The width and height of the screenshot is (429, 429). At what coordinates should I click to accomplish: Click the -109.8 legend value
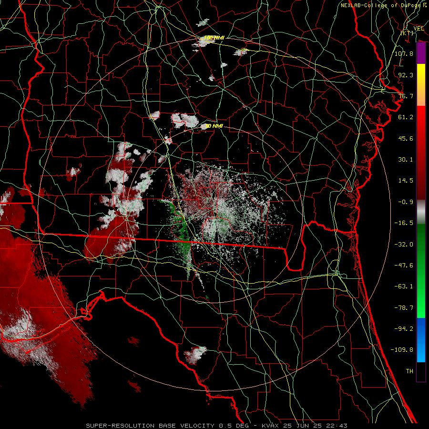(402, 350)
